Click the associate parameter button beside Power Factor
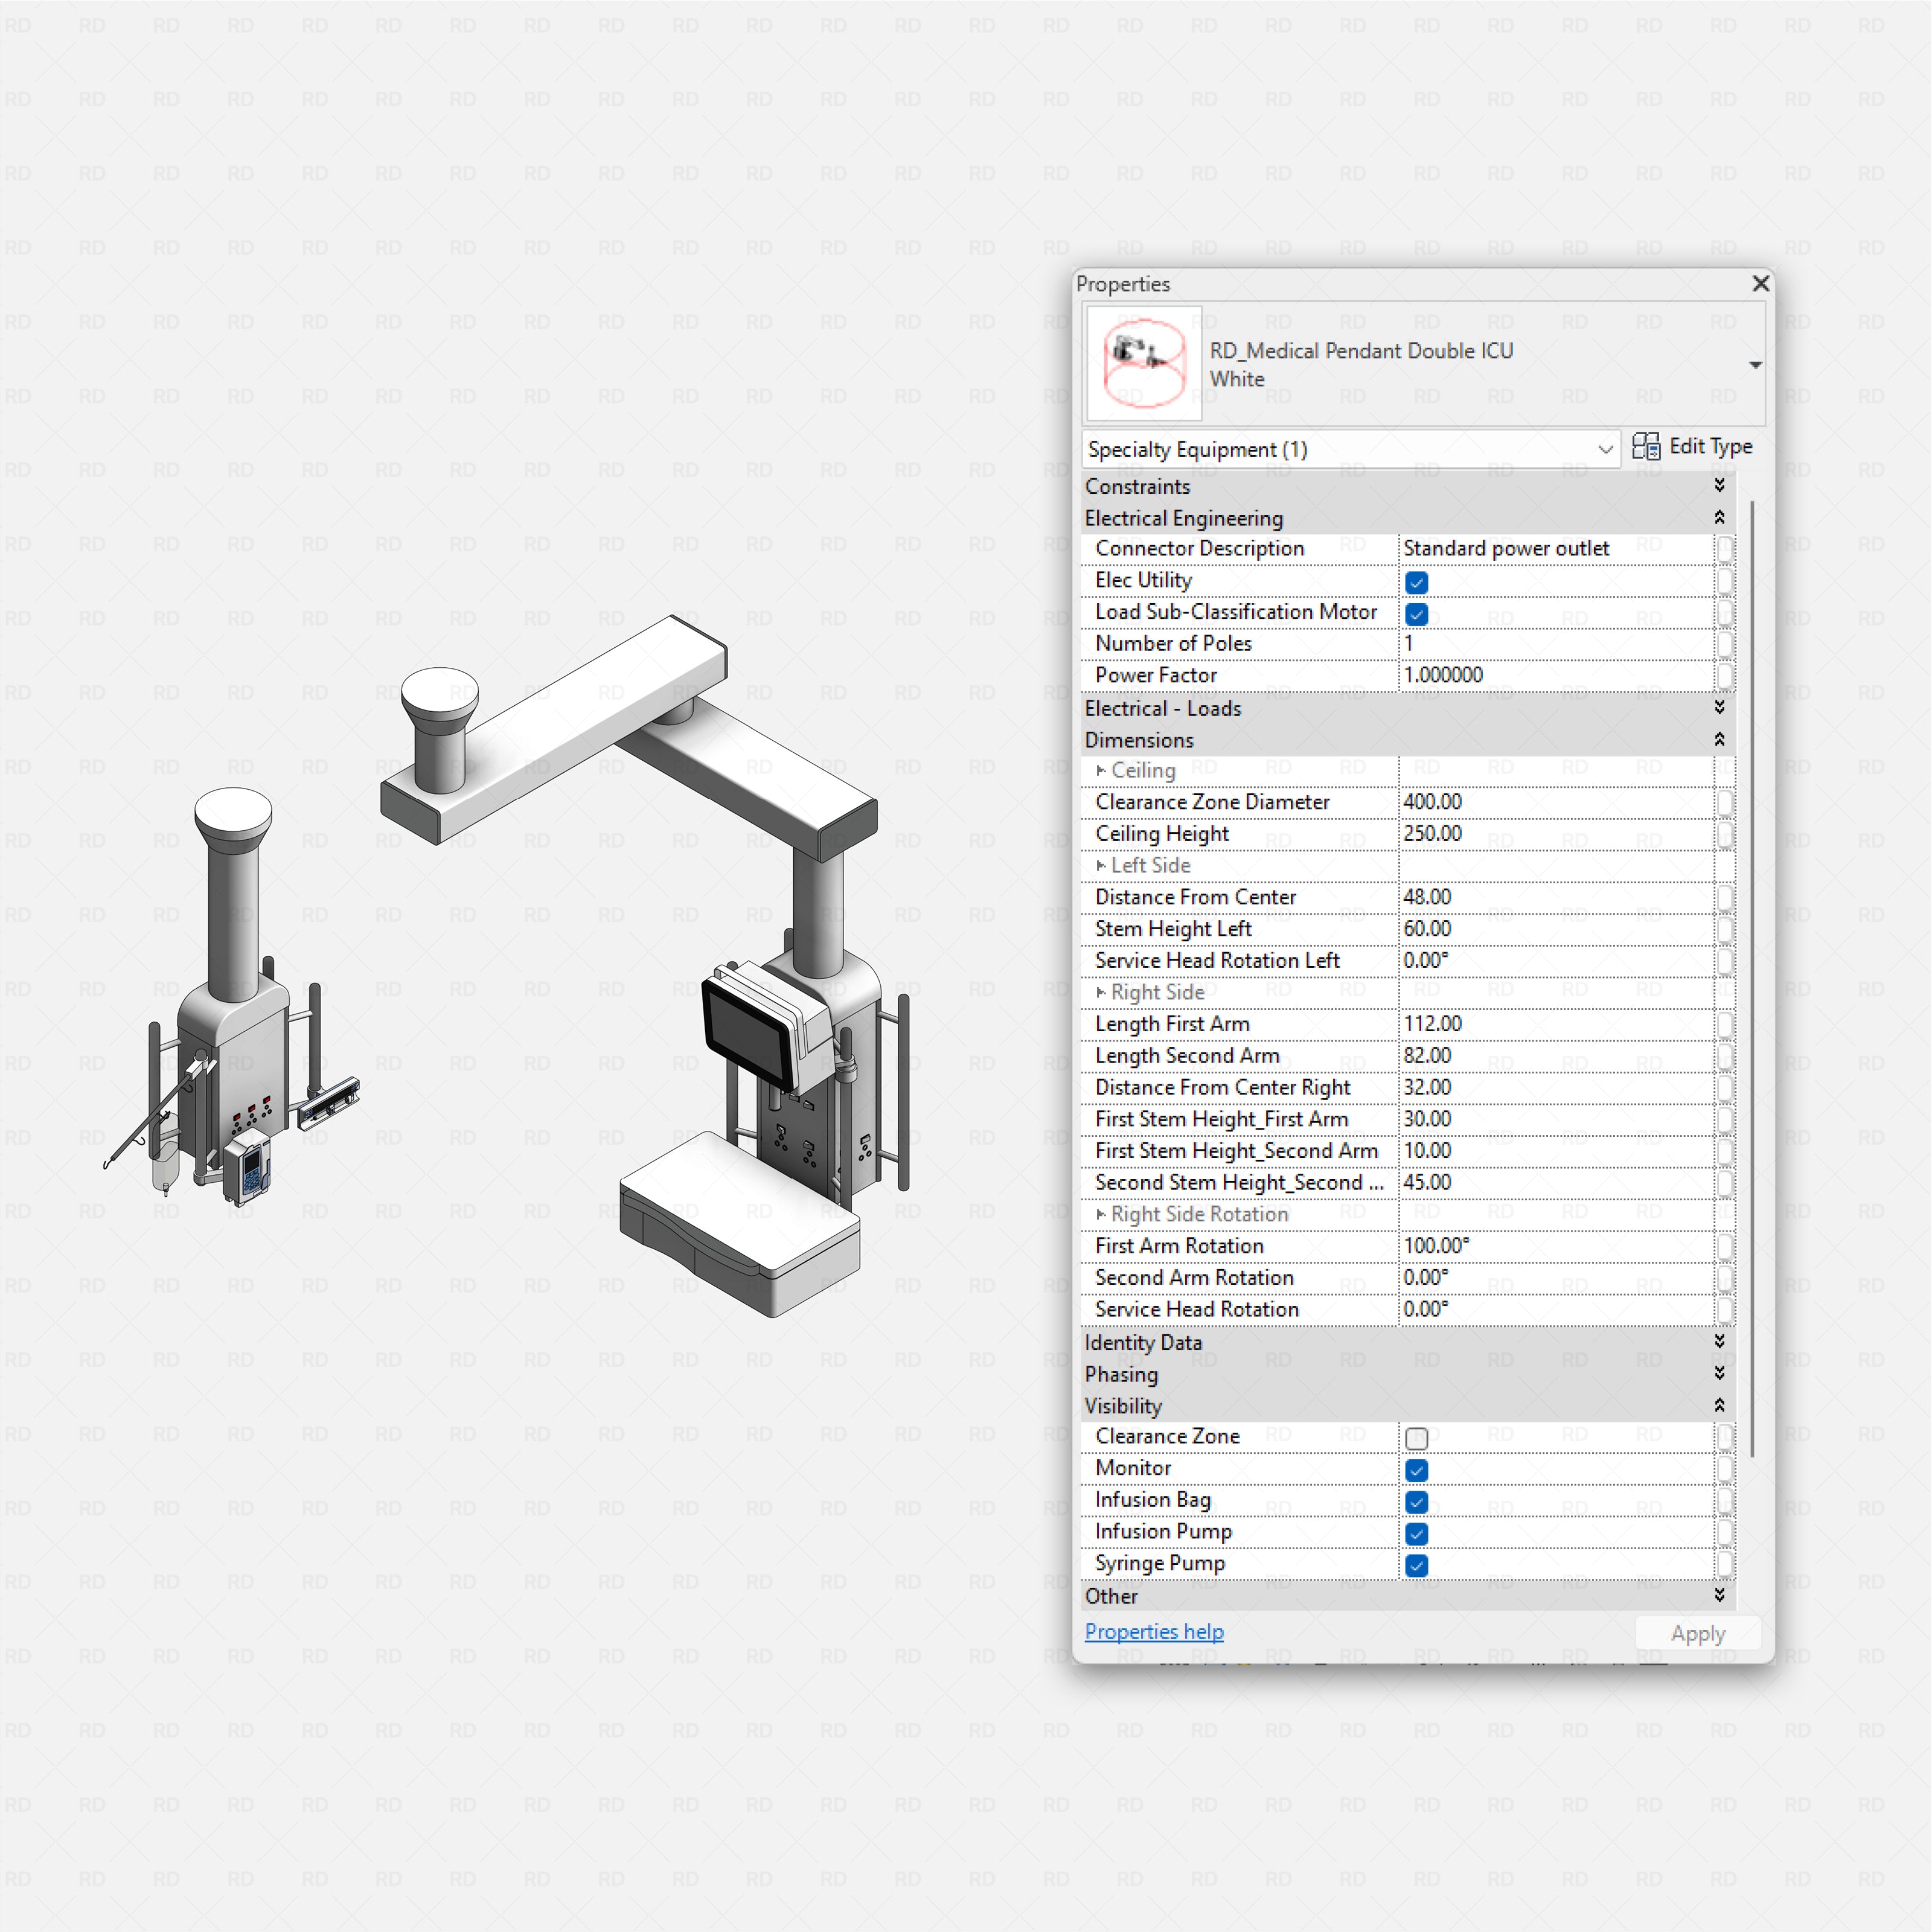 coord(1725,675)
